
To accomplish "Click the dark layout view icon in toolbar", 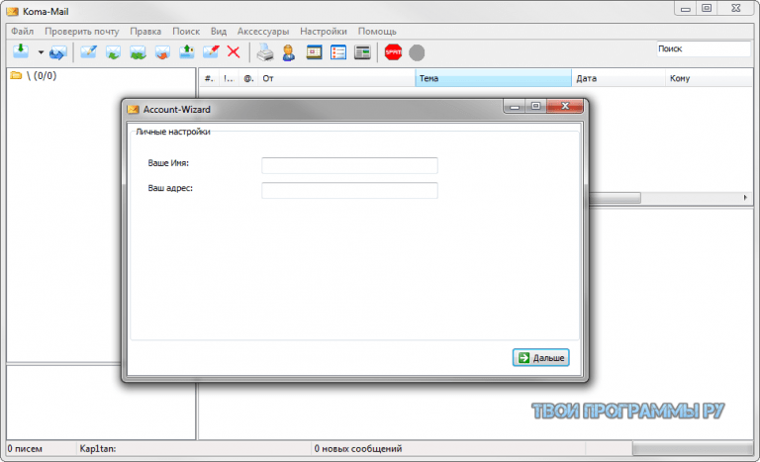I will tap(362, 51).
